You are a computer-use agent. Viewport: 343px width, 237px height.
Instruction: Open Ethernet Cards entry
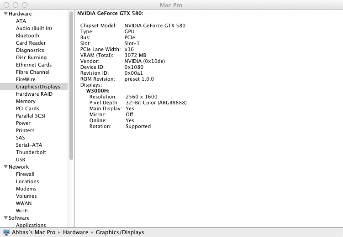click(34, 65)
